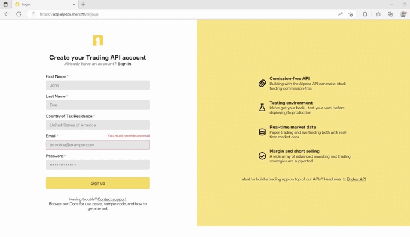The image size is (410, 237).
Task: Click the Alpaca logo above the form
Action: point(98,40)
